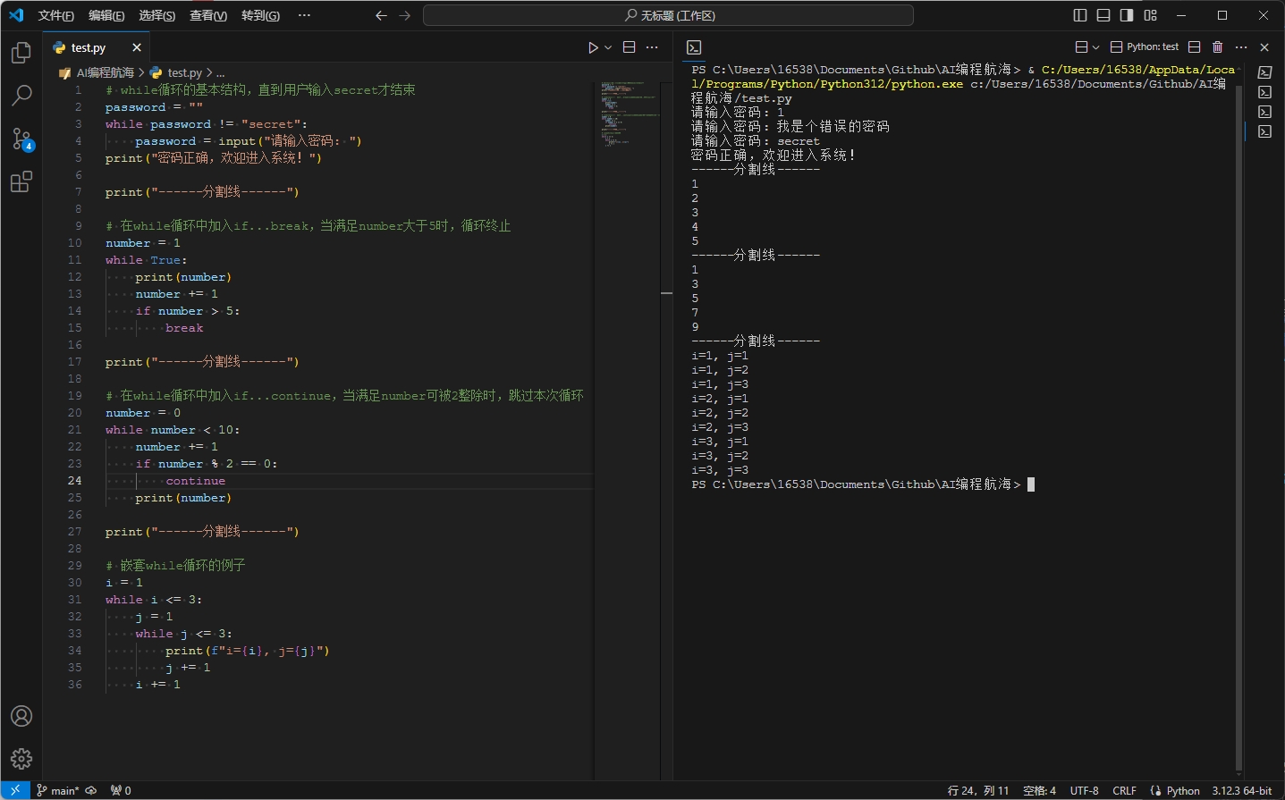The width and height of the screenshot is (1285, 800).
Task: Split the terminal in panel toolbar
Action: [x=1195, y=46]
